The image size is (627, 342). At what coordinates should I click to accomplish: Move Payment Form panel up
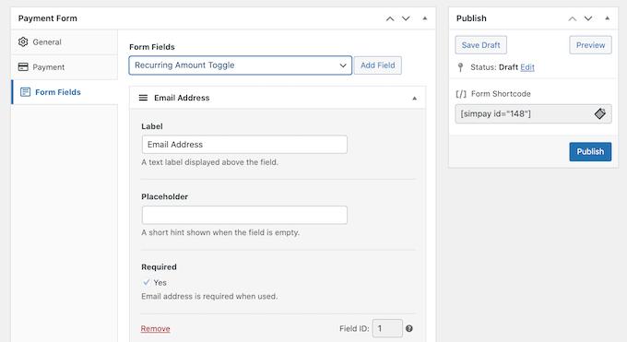point(390,18)
